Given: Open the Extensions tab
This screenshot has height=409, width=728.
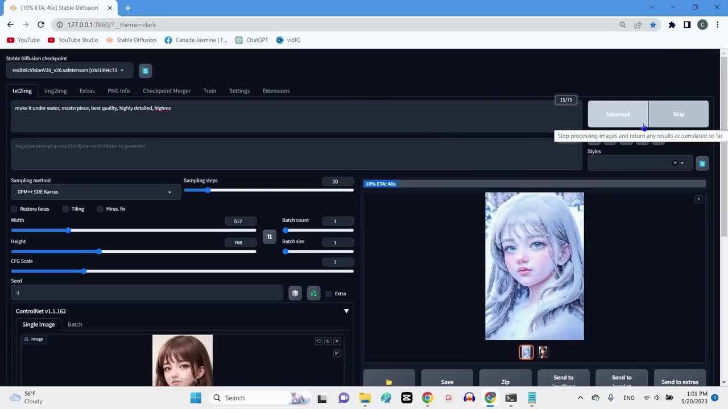Looking at the screenshot, I should 276,91.
